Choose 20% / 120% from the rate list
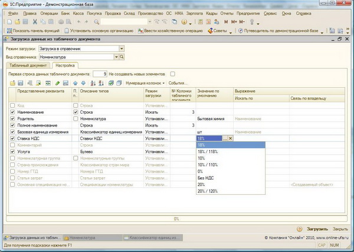 click(x=231, y=191)
